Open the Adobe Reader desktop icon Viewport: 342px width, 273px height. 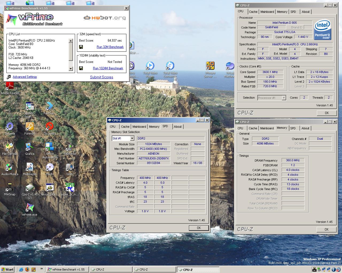coord(10,86)
